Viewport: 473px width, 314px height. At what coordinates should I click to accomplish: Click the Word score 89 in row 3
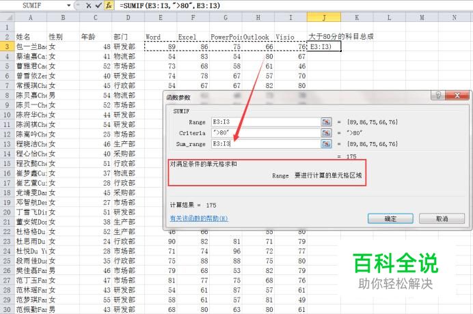point(161,46)
